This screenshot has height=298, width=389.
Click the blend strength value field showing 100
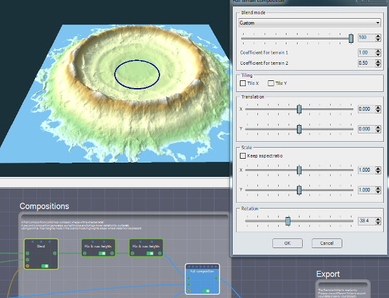click(366, 38)
